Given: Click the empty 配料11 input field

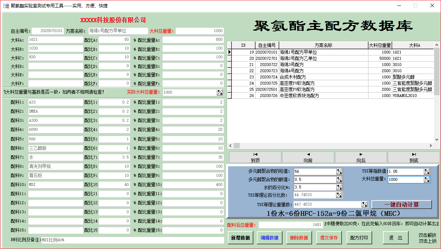Looking at the screenshot, I should click(55, 194).
